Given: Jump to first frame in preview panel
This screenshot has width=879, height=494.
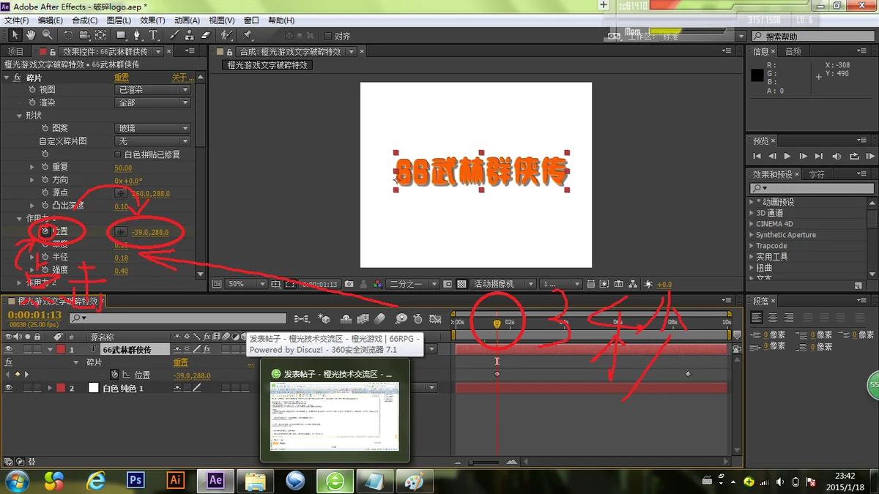Looking at the screenshot, I should (757, 156).
